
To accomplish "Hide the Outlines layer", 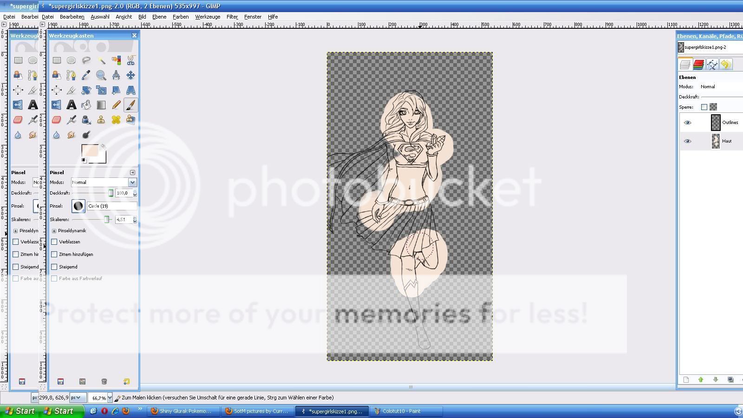I will click(687, 123).
